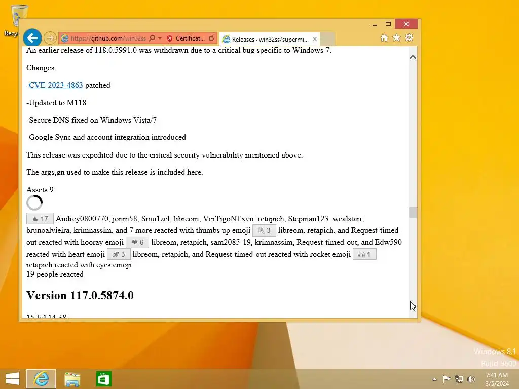The width and height of the screenshot is (519, 389).
Task: Show hidden tray icons
Action: coord(434,379)
